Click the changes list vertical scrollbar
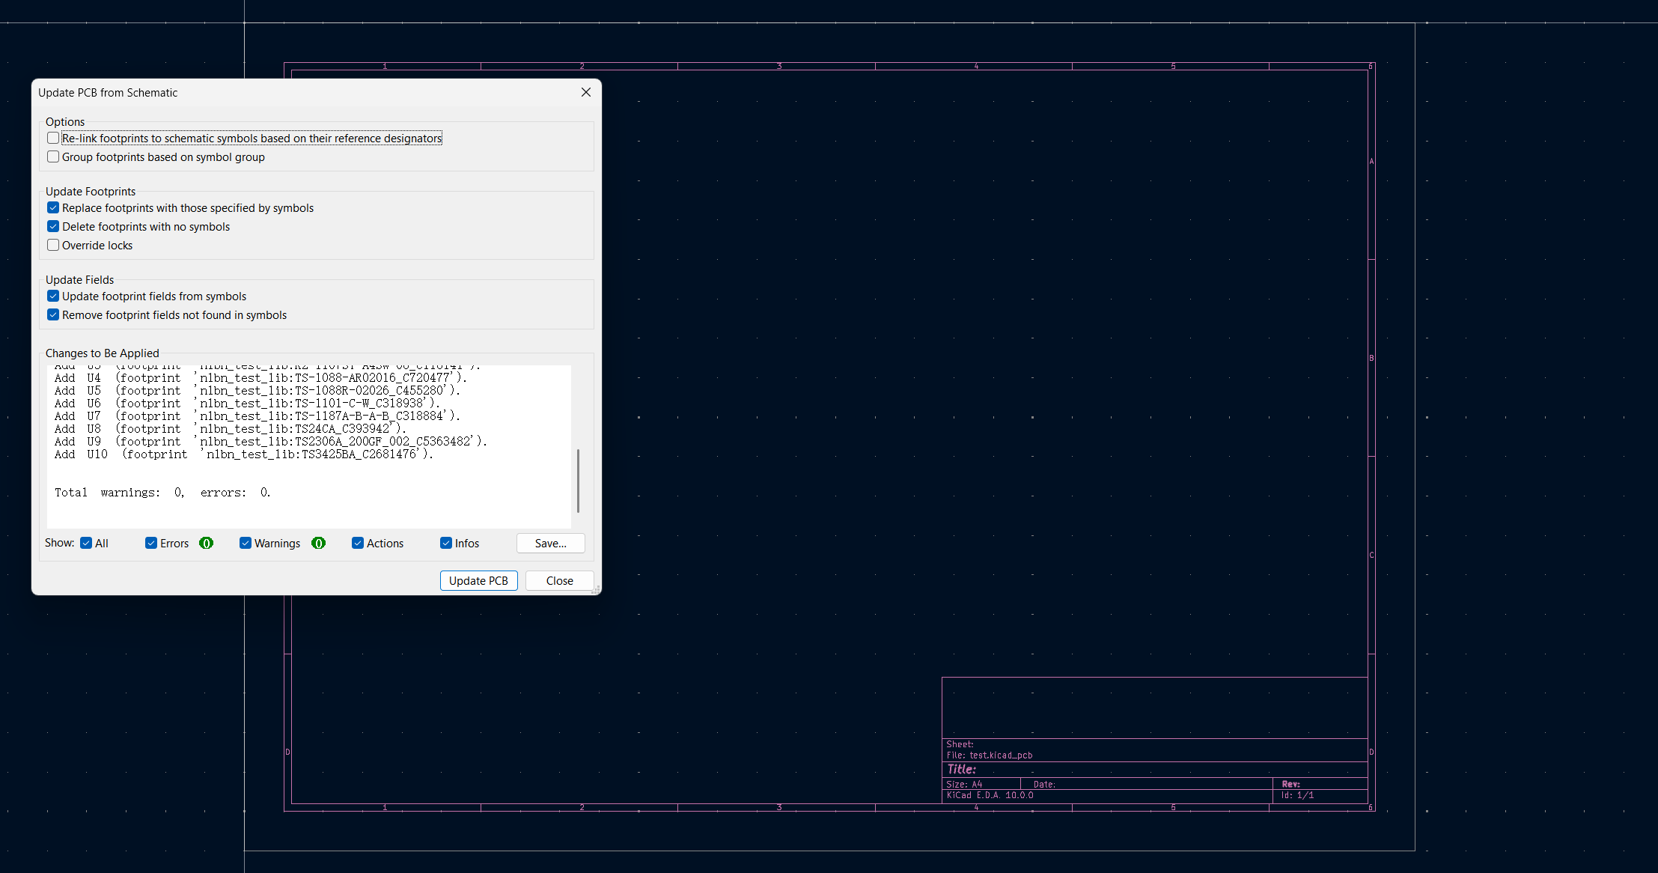The image size is (1658, 873). tap(578, 479)
